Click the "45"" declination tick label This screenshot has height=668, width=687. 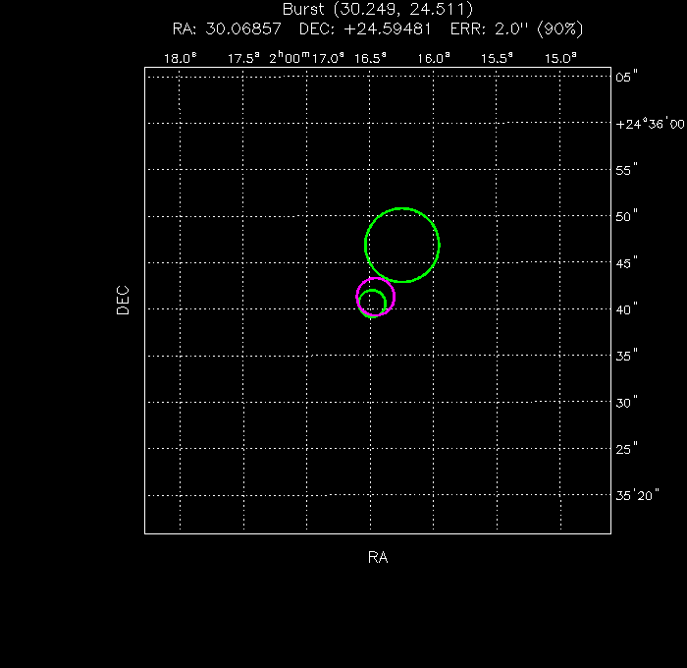tap(626, 263)
